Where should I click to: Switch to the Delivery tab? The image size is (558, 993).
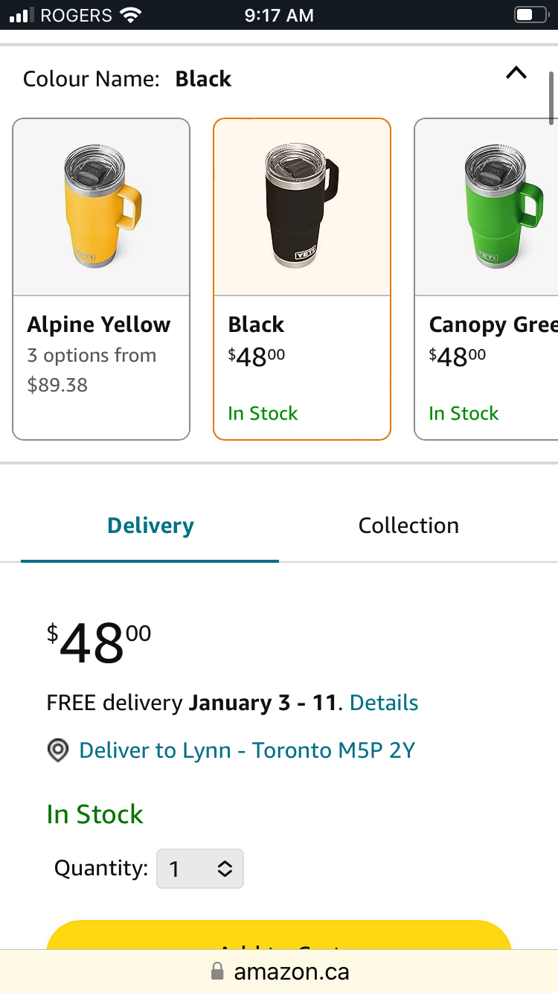[x=150, y=526]
